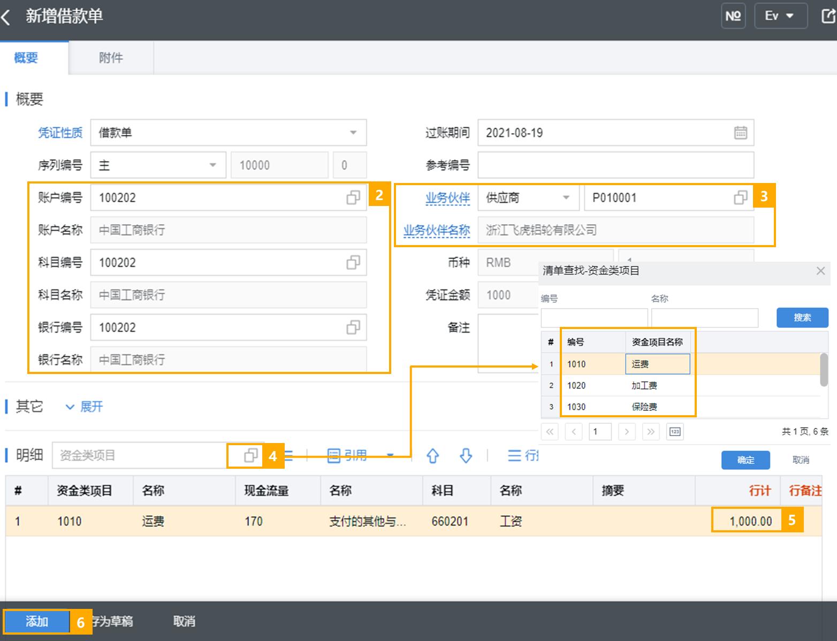Open the calendar icon in 过账期间 field

coord(740,133)
